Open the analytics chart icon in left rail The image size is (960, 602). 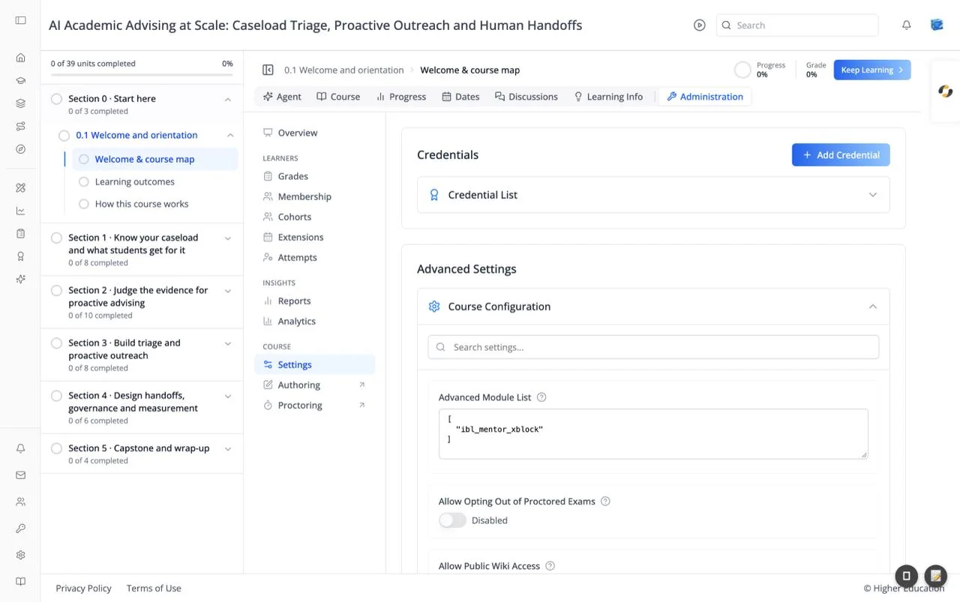(20, 211)
